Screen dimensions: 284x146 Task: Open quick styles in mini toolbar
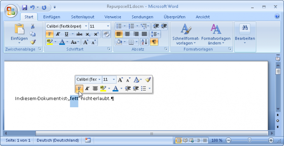[138, 79]
